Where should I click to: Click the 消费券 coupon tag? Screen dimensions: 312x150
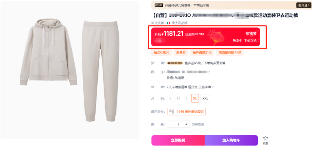pos(181,53)
